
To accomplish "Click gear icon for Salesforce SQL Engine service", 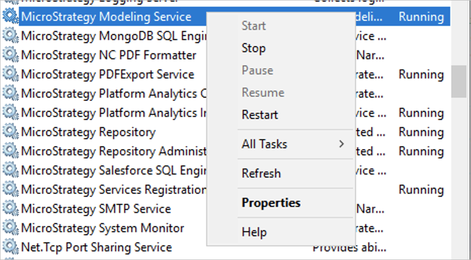I will point(10,170).
